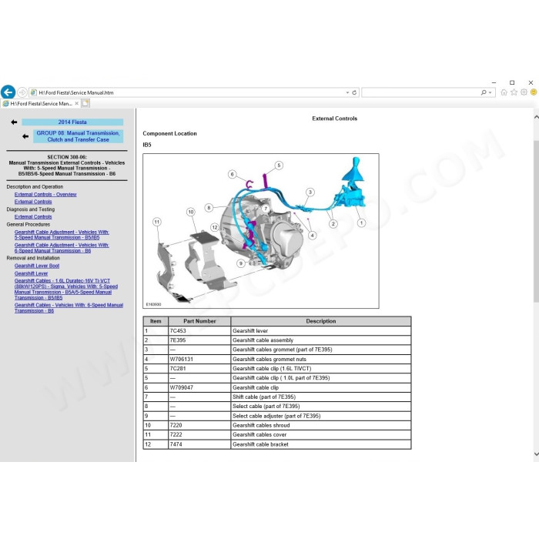Open the search provider dropdown arrow

tap(490, 92)
